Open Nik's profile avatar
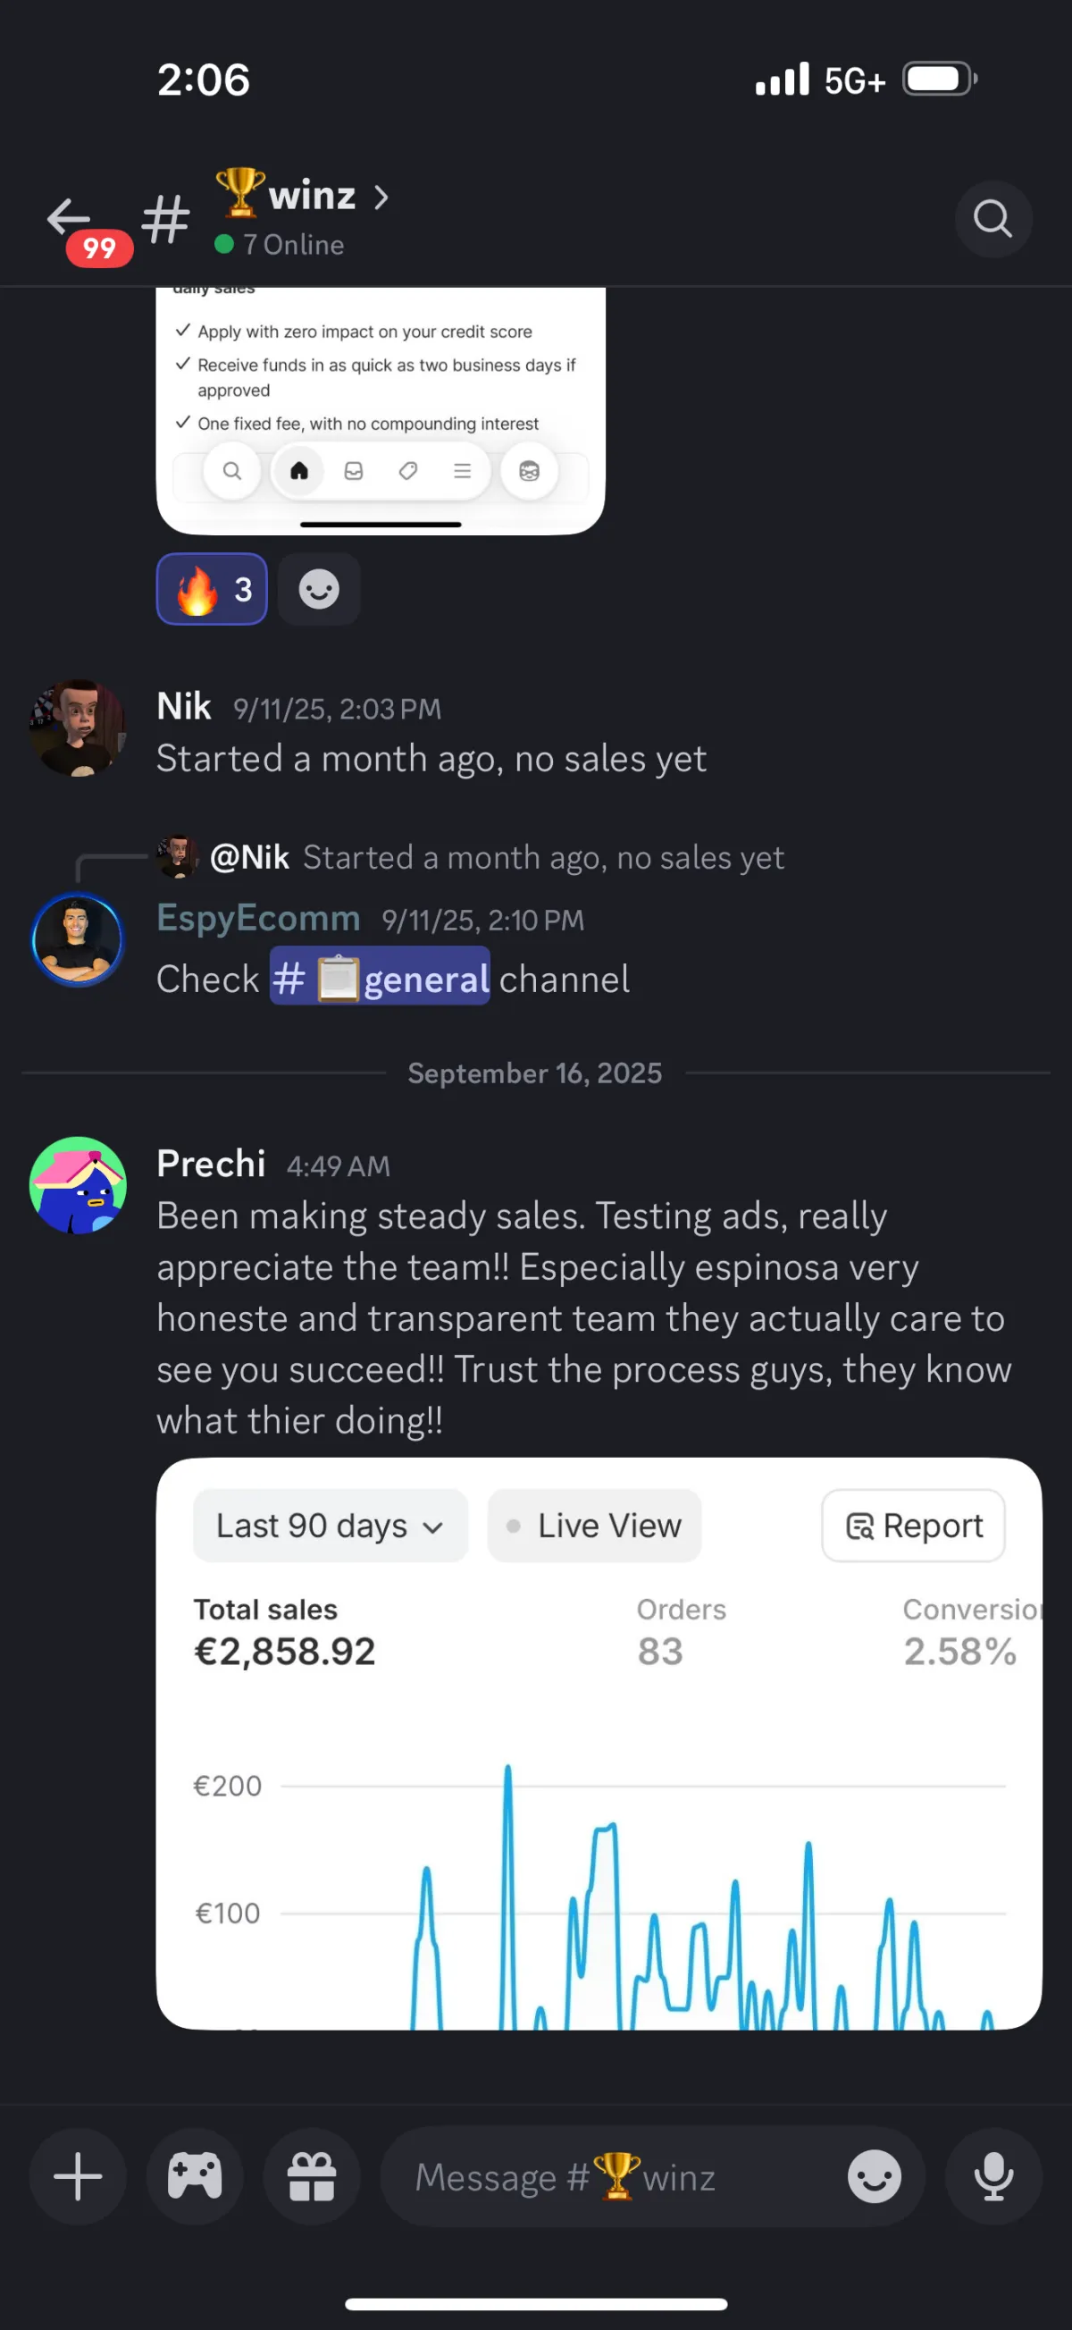This screenshot has width=1072, height=2330. (78, 728)
